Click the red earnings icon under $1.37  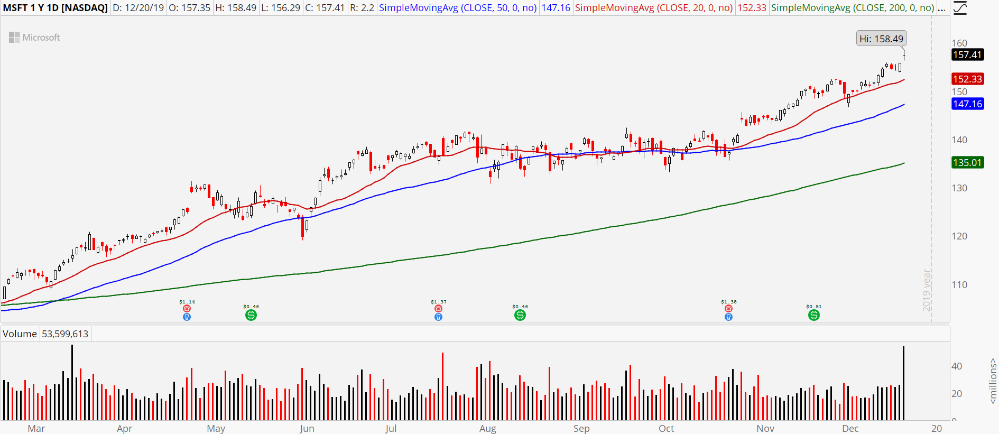(x=438, y=308)
